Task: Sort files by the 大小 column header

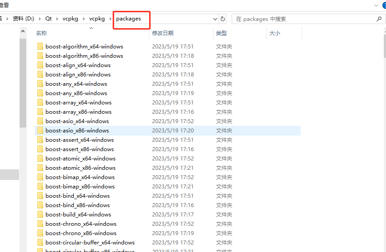Action: click(x=275, y=33)
